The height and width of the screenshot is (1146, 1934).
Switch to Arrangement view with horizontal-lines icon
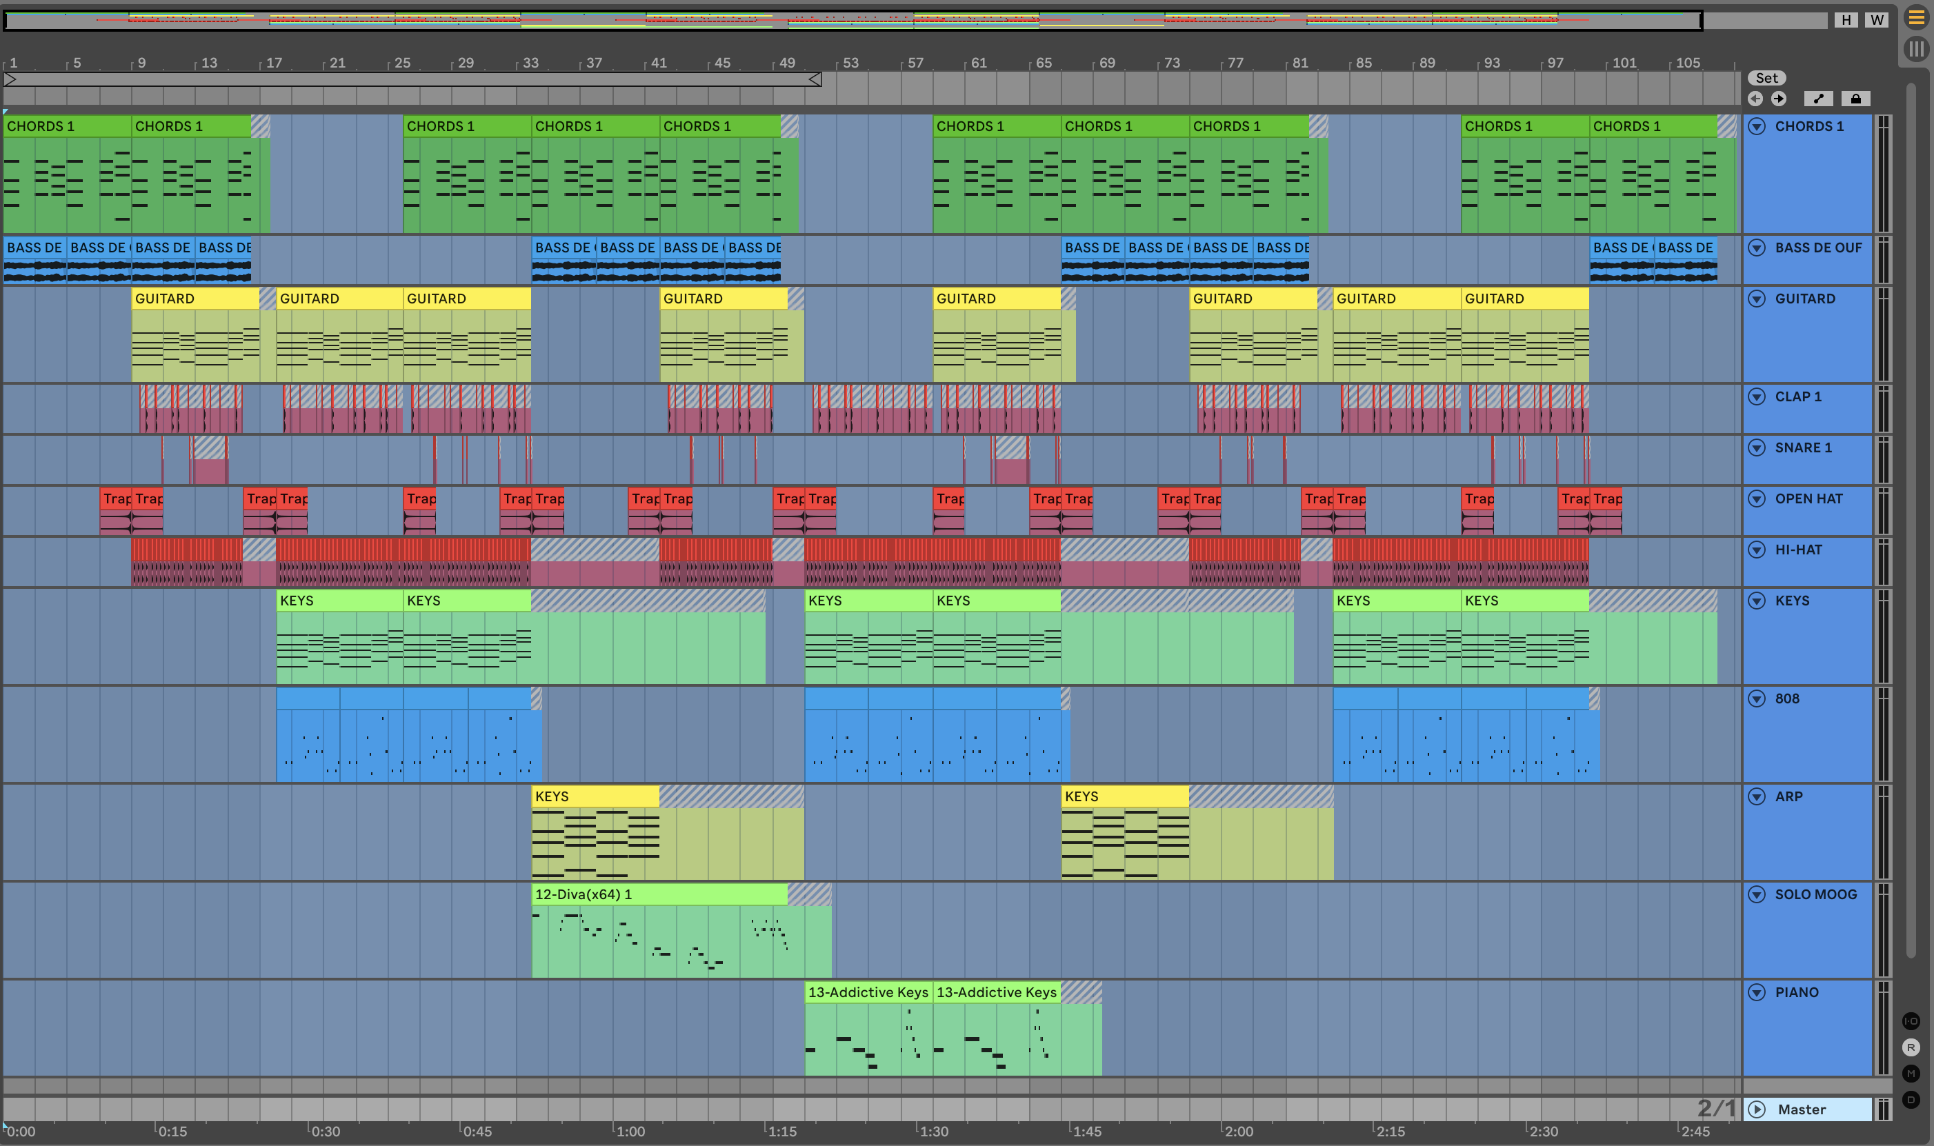tap(1916, 18)
